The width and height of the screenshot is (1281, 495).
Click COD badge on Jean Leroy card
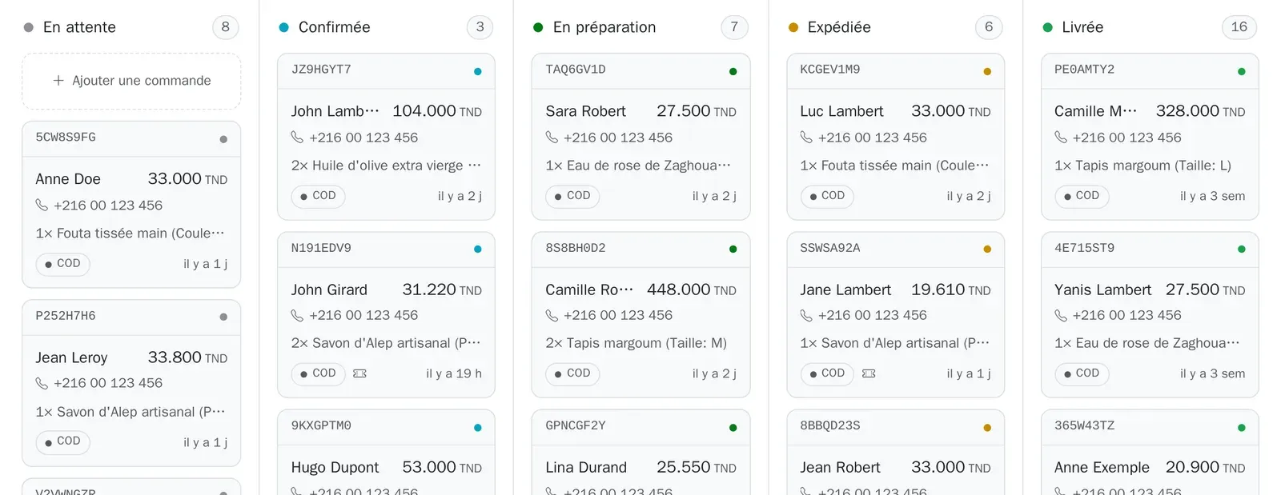(62, 441)
